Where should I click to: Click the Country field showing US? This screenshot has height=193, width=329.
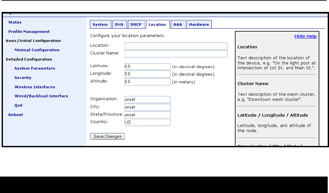pyautogui.click(x=147, y=122)
